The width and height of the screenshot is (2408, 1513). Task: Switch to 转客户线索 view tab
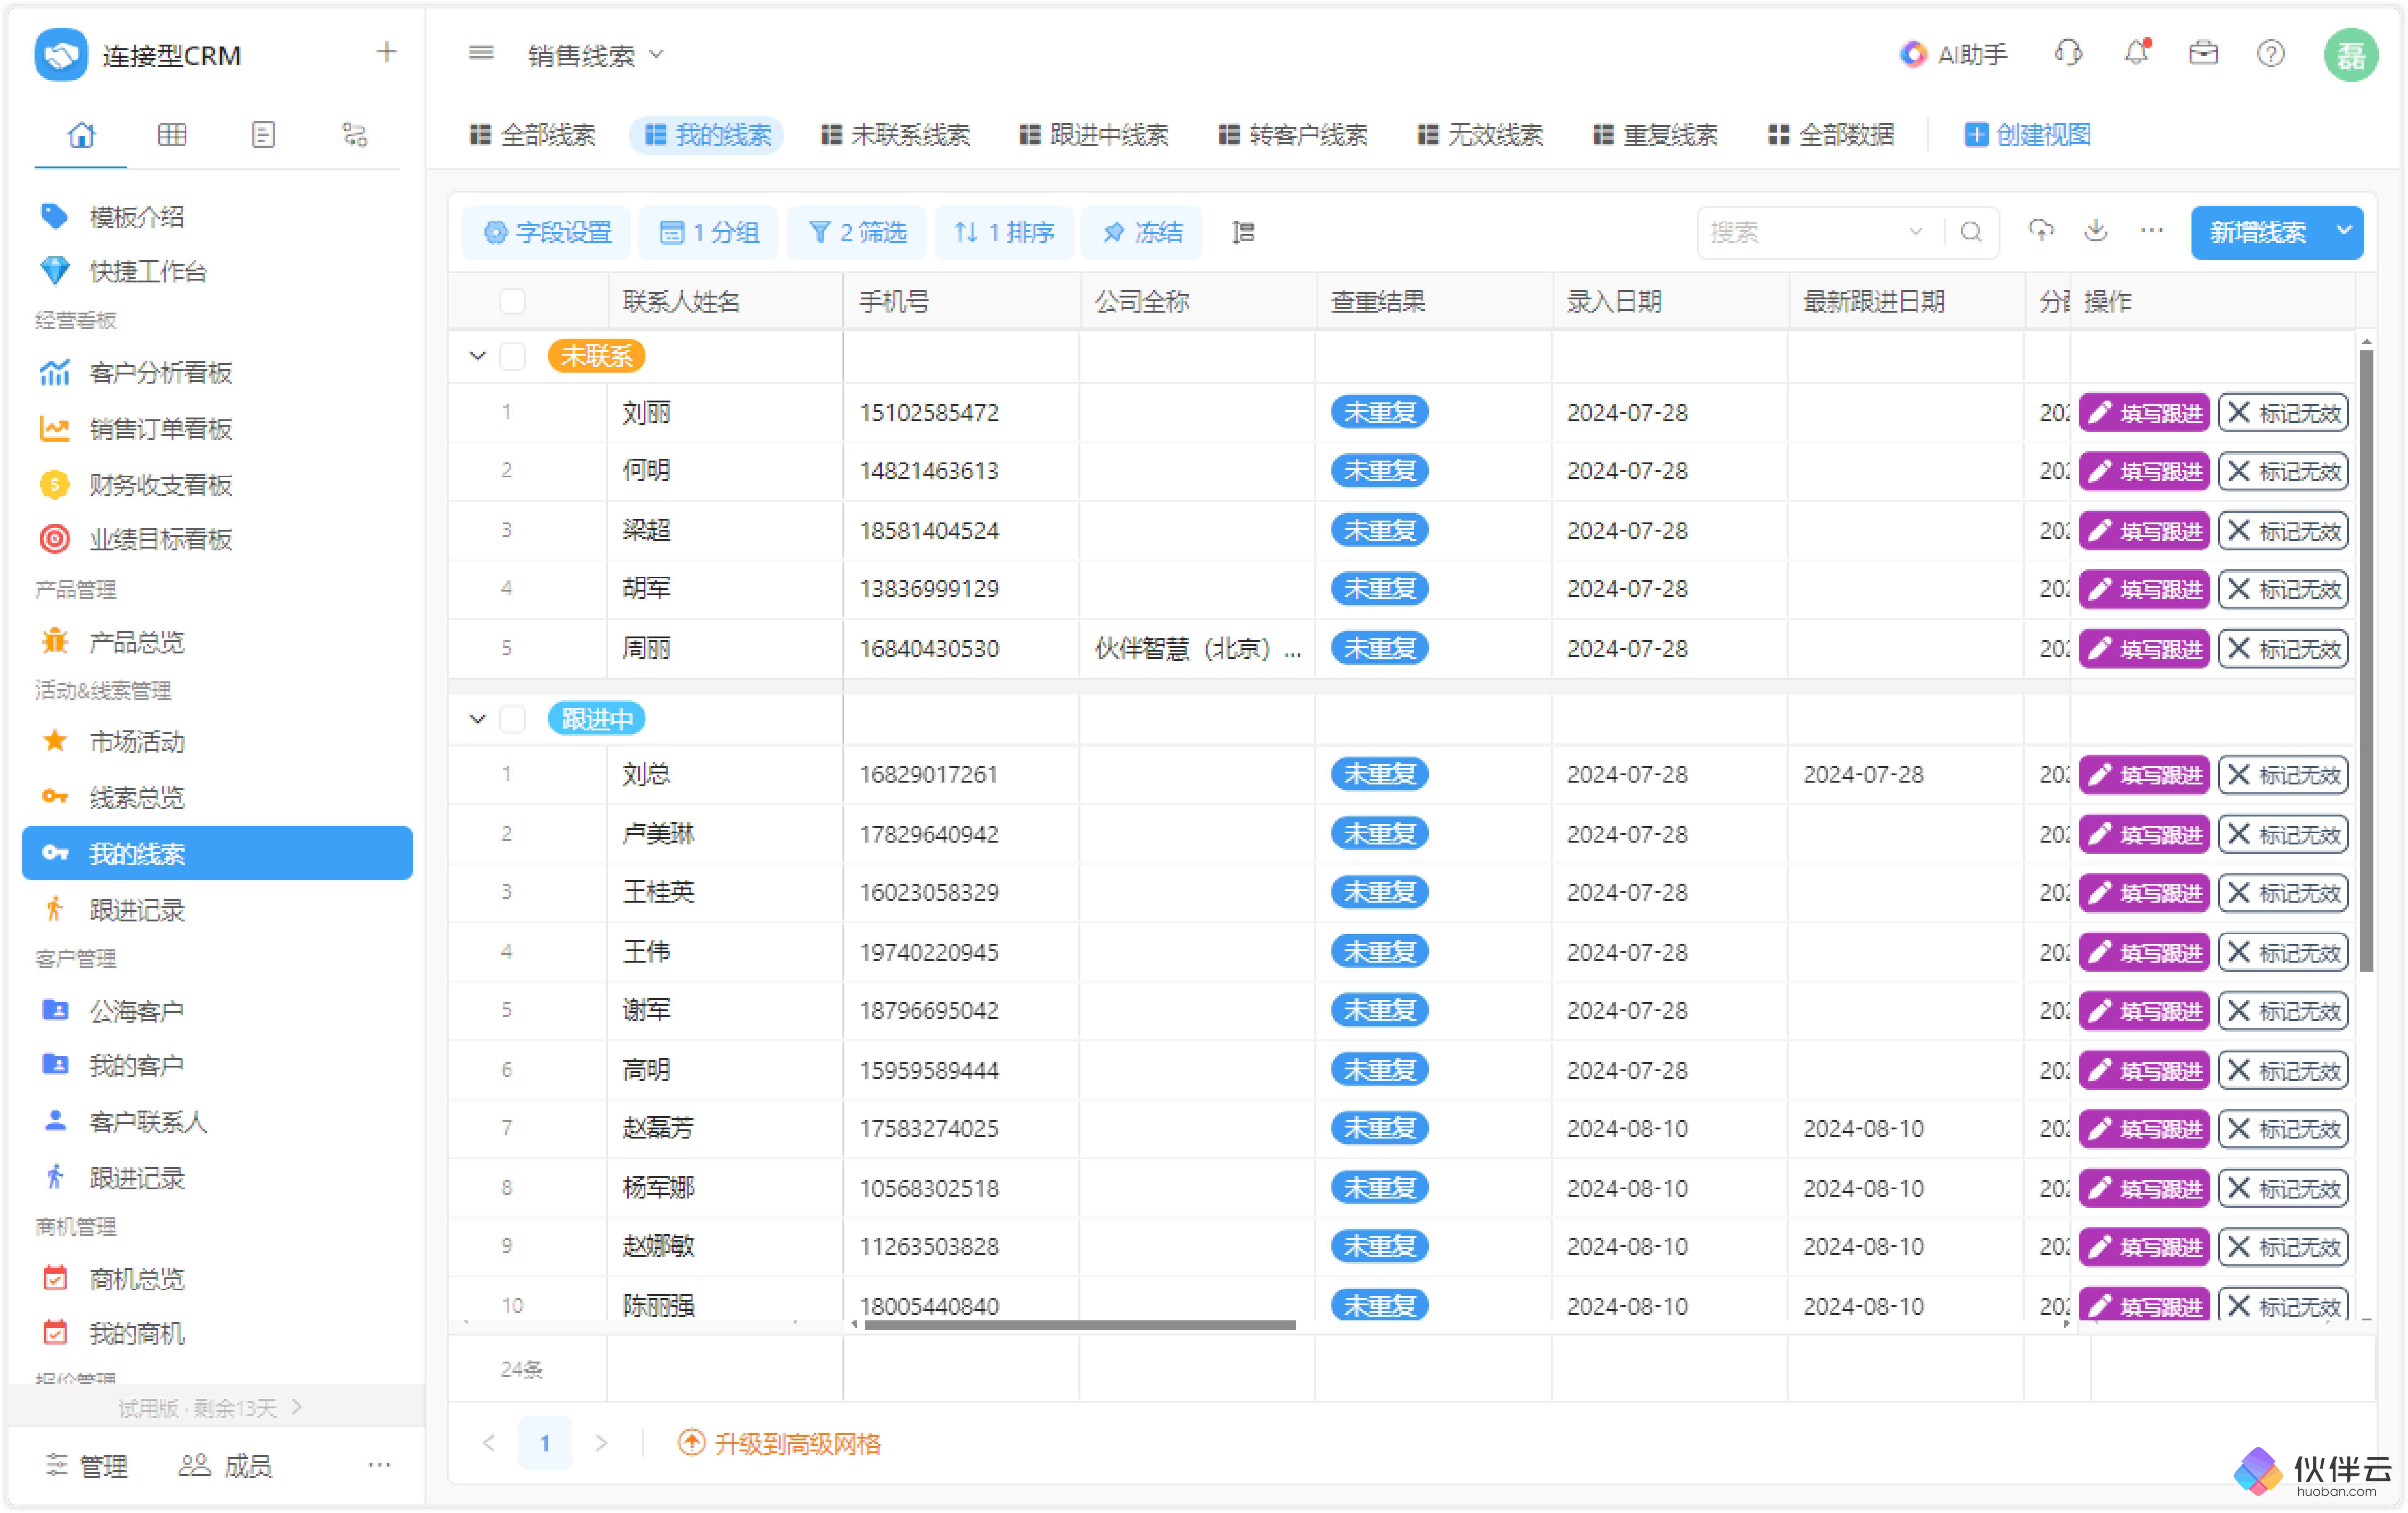(x=1293, y=135)
